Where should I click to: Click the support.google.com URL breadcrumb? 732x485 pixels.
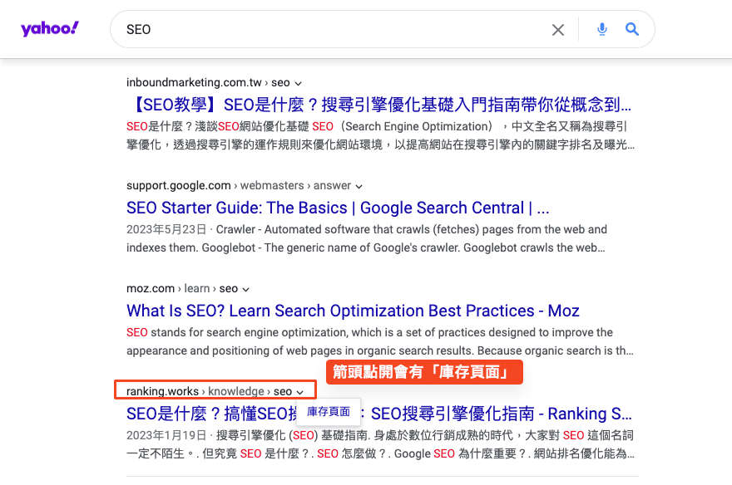(178, 186)
